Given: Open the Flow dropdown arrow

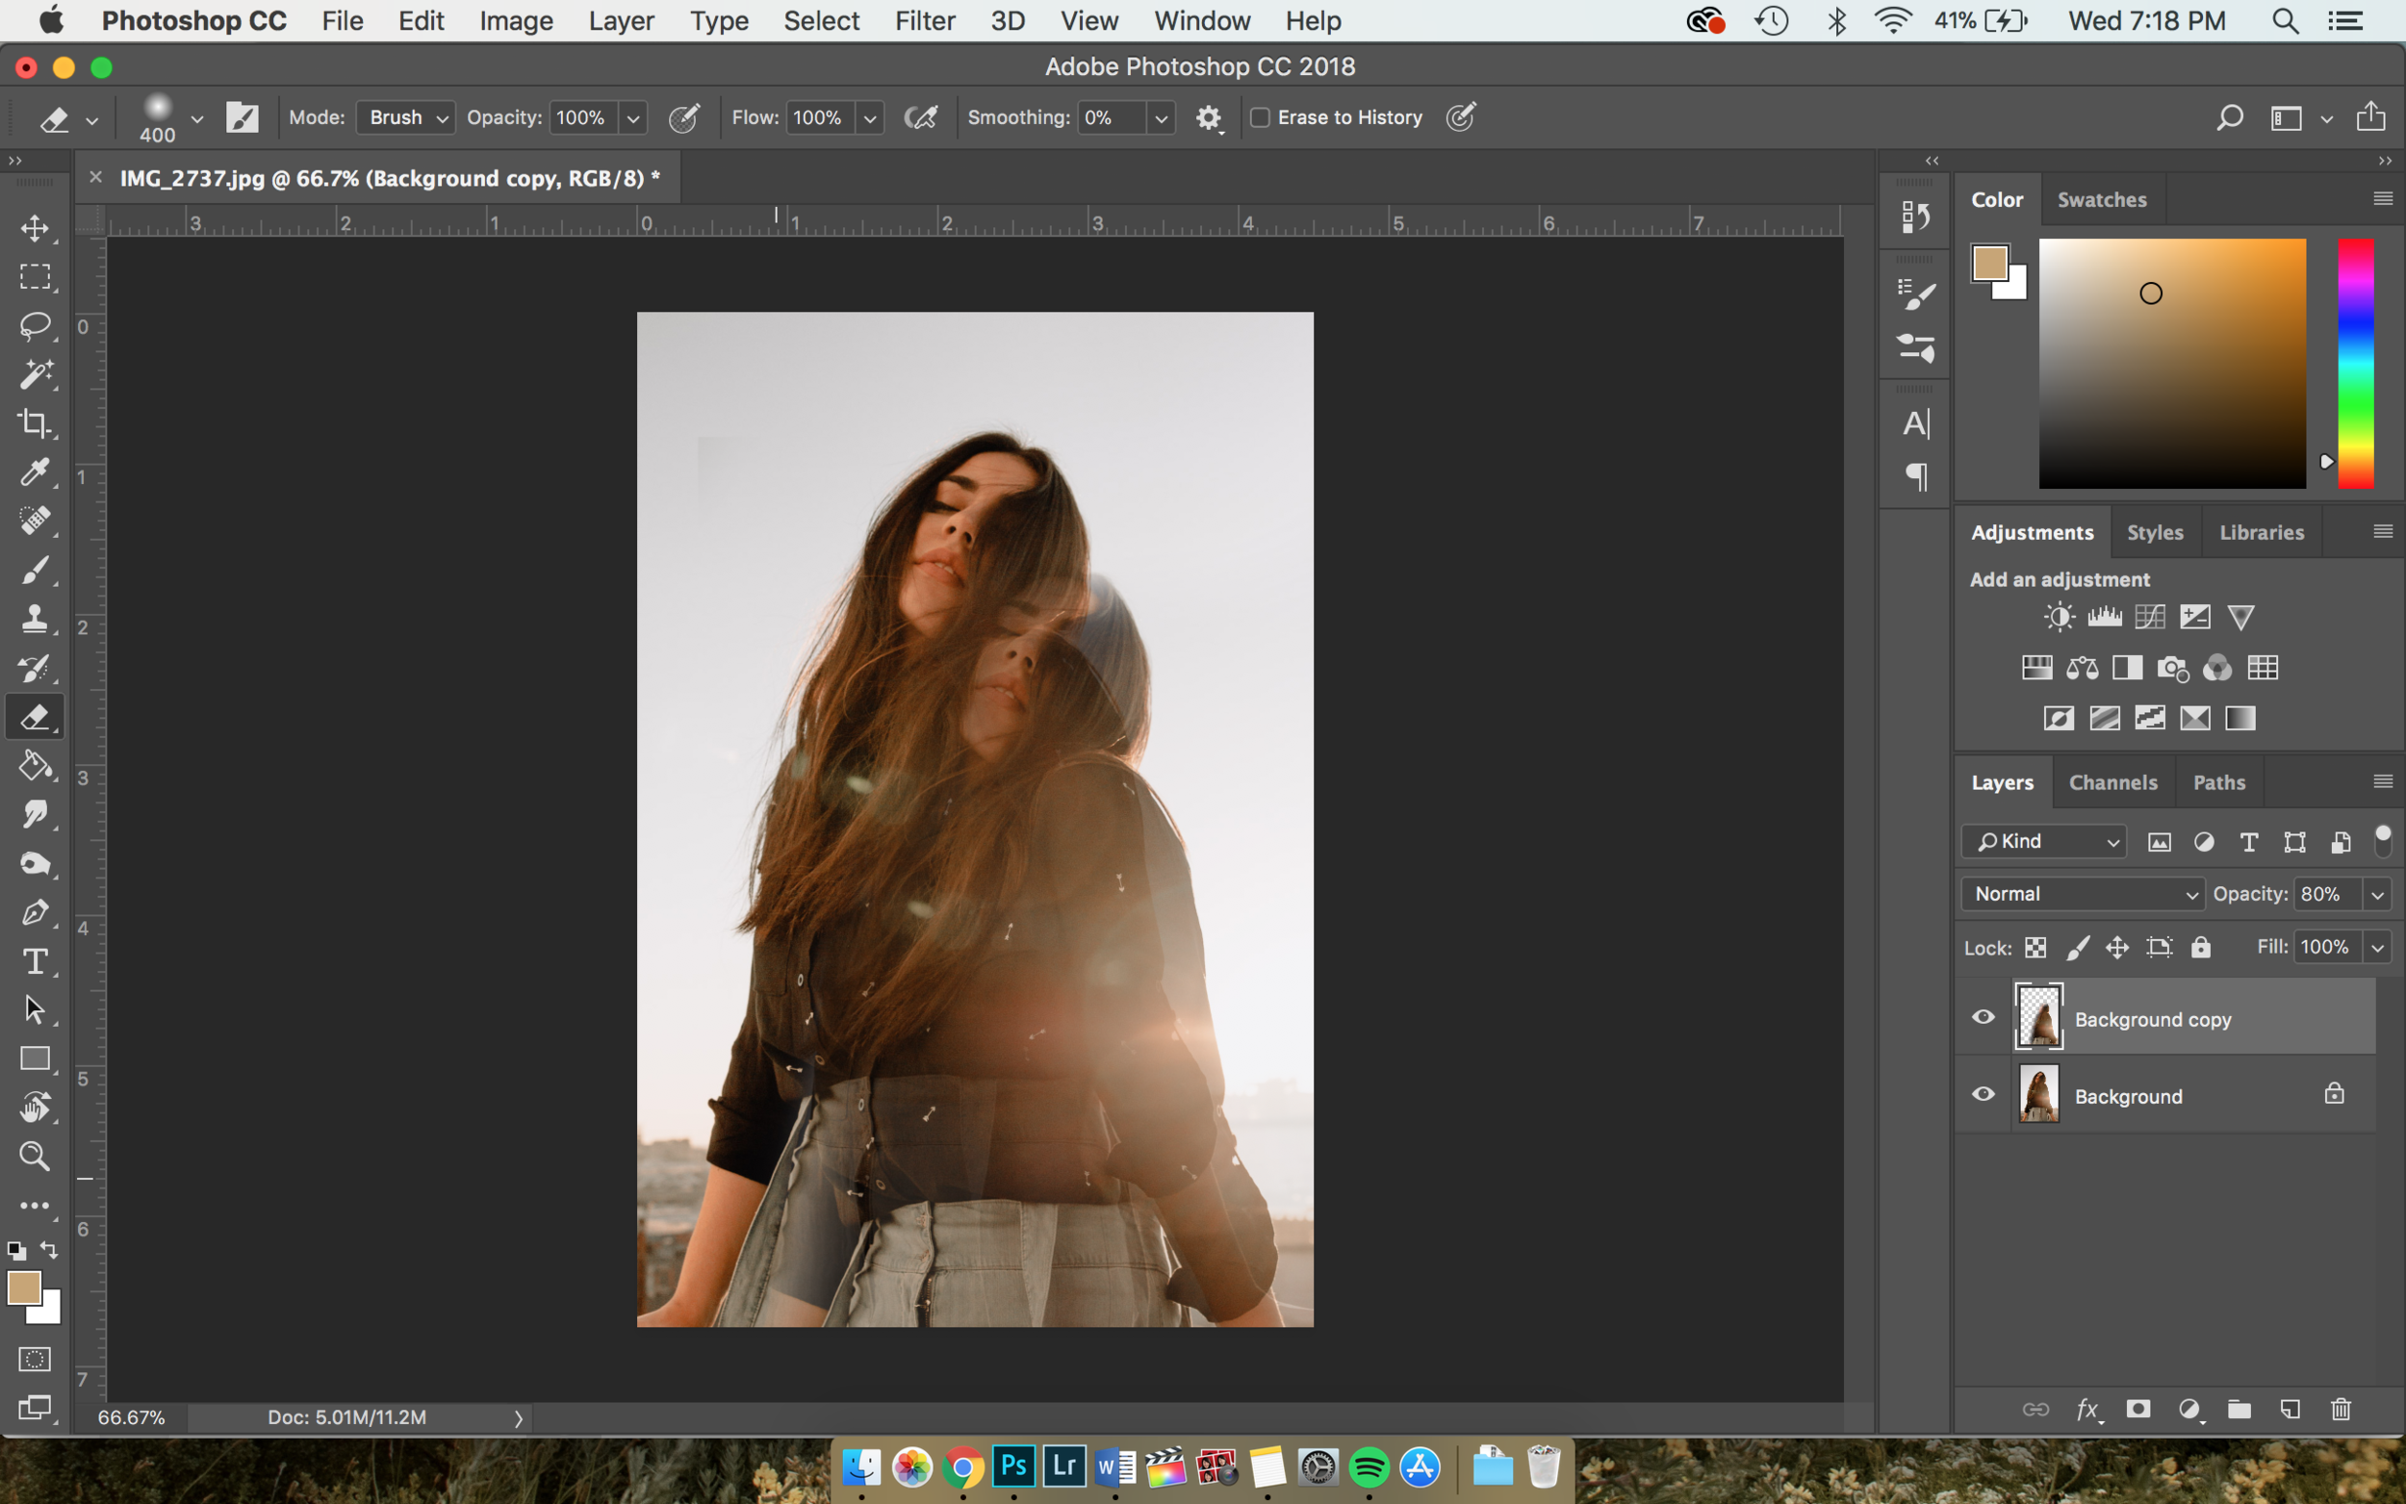Looking at the screenshot, I should coord(870,118).
